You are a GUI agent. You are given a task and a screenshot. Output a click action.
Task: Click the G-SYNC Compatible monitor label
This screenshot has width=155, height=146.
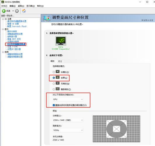(x=61, y=49)
